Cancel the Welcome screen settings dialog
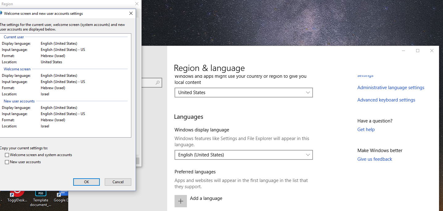Screen dimensions: 443x211 118,182
